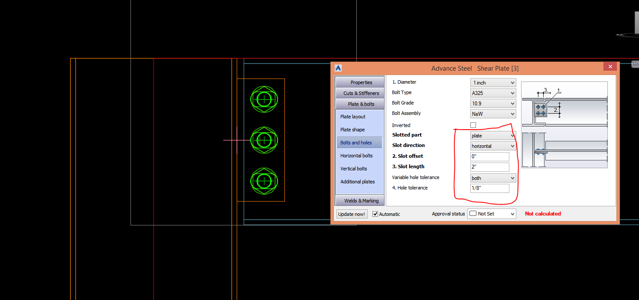The width and height of the screenshot is (639, 300).
Task: Click the Slot length input field
Action: coord(489,167)
